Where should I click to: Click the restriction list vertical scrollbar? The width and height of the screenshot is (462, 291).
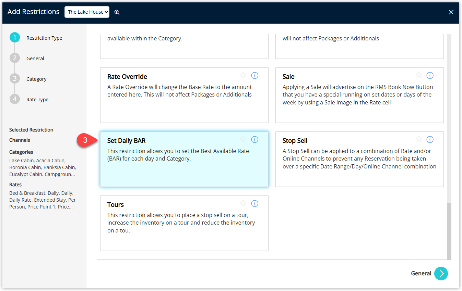tap(449, 231)
